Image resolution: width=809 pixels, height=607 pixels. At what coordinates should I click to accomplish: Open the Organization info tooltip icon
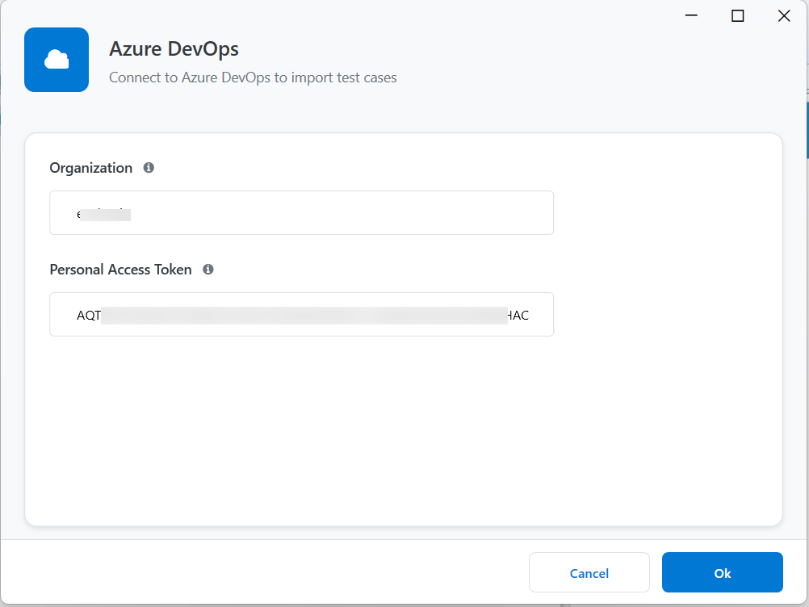(149, 168)
